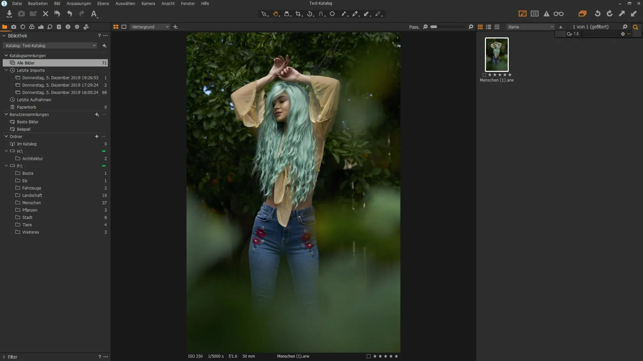Select the Keystone tool
This screenshot has height=361, width=643.
(322, 14)
